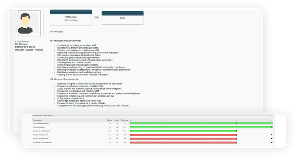Click the Solutions and decisions target marker
296x158 pixels.
click(x=272, y=142)
